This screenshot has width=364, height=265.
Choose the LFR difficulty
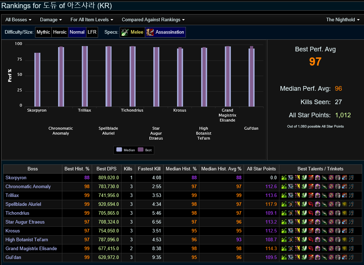coord(92,32)
